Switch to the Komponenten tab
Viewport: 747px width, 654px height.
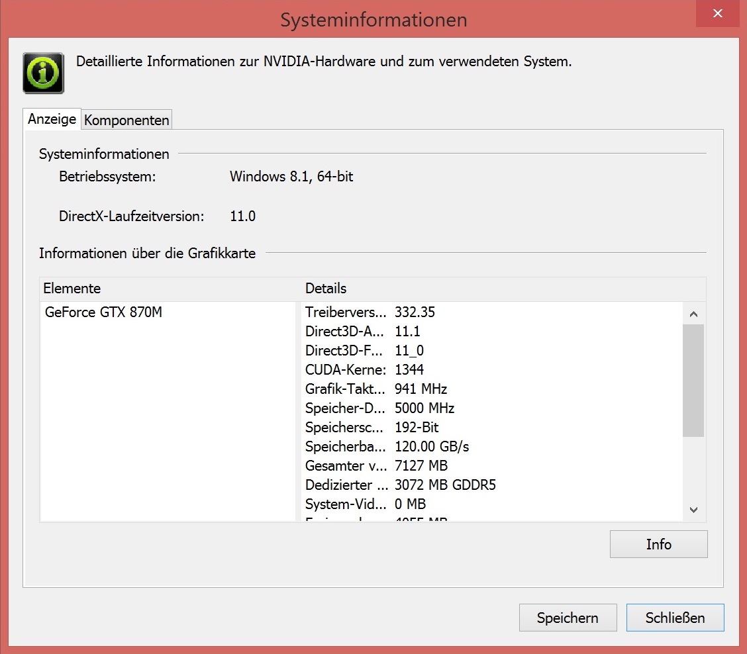pyautogui.click(x=126, y=120)
